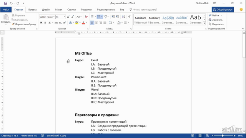246x138 pixels.
Task: Center align text
Action: [96, 23]
